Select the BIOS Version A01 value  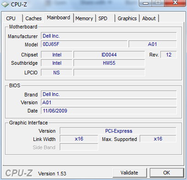[x=109, y=102]
